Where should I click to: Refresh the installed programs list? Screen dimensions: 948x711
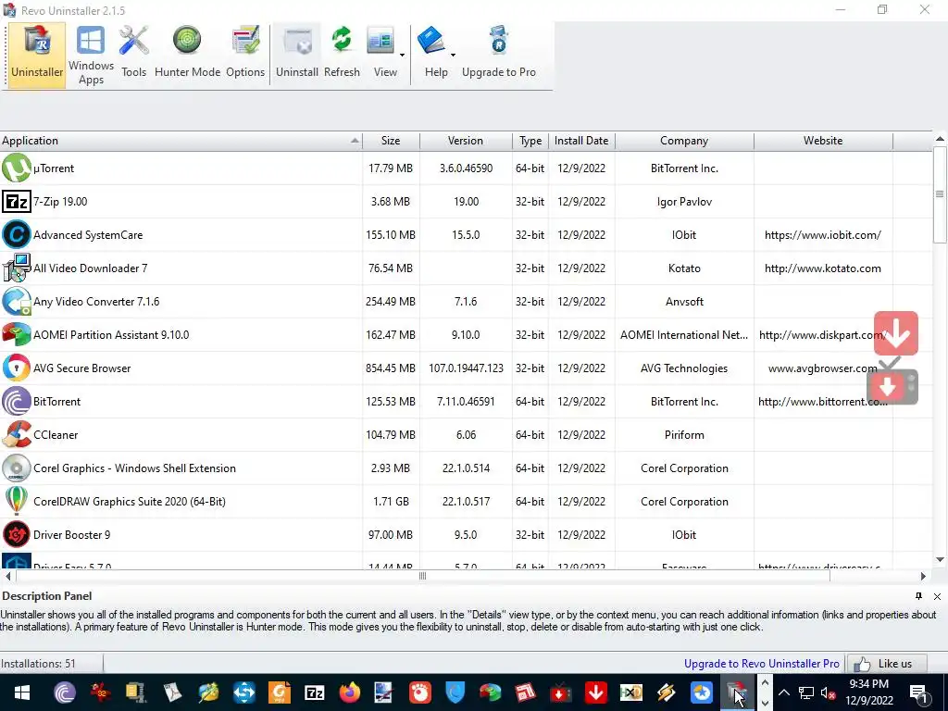coord(342,55)
